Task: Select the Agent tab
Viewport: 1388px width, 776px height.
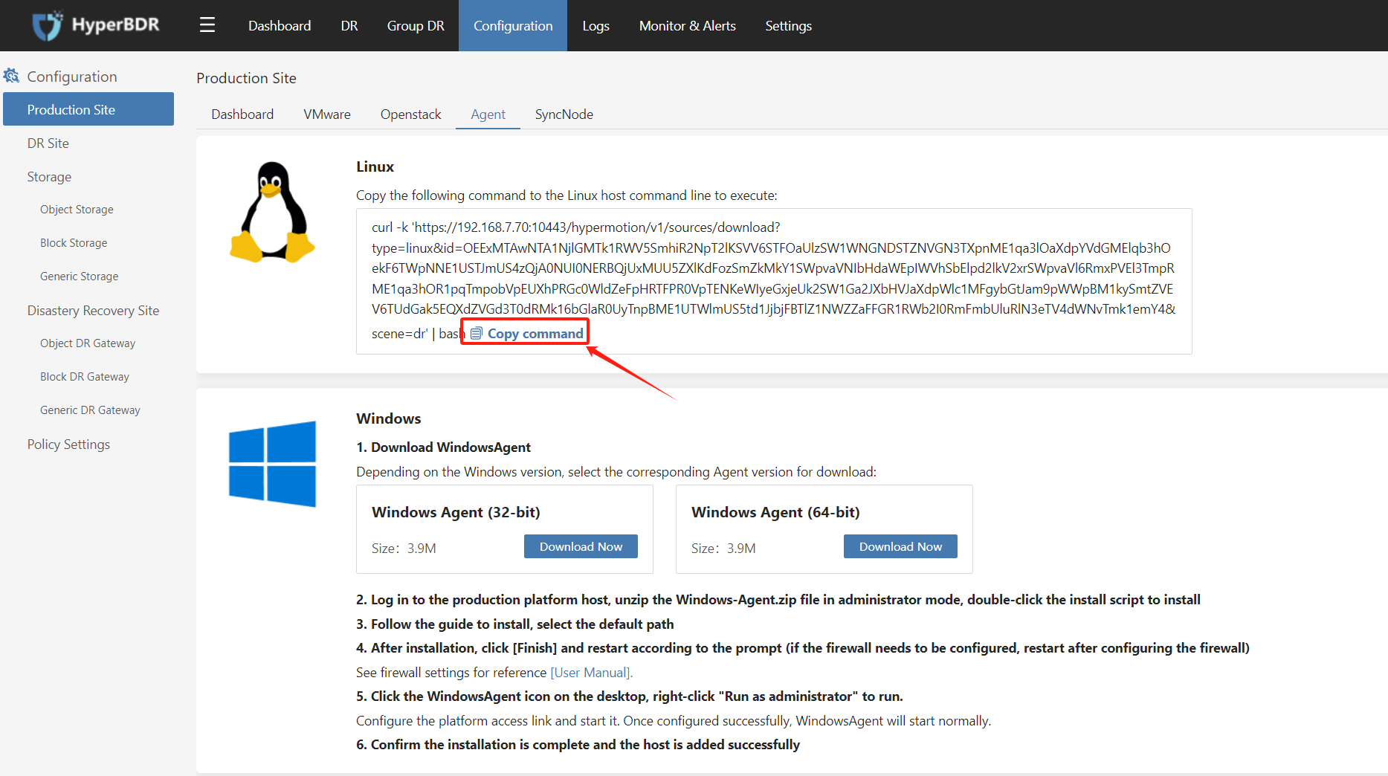Action: 488,114
